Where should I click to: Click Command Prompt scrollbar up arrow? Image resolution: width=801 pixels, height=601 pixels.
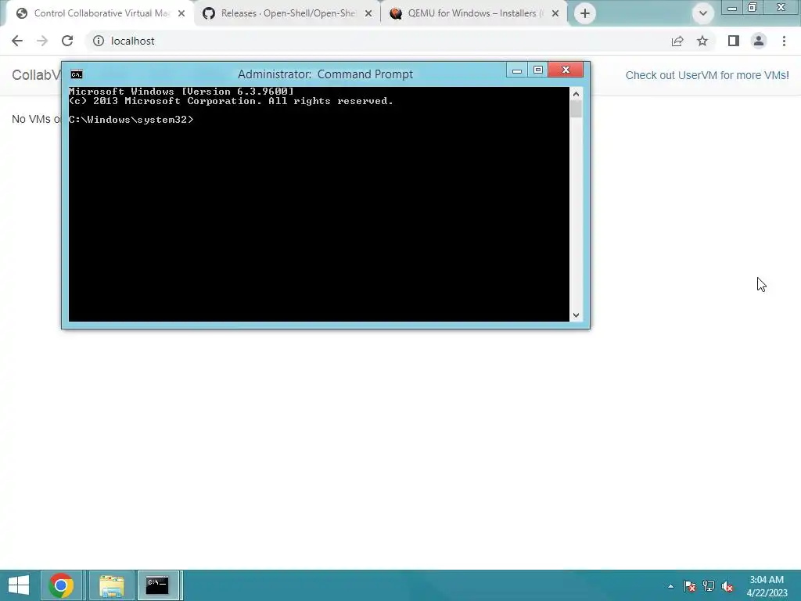(576, 94)
